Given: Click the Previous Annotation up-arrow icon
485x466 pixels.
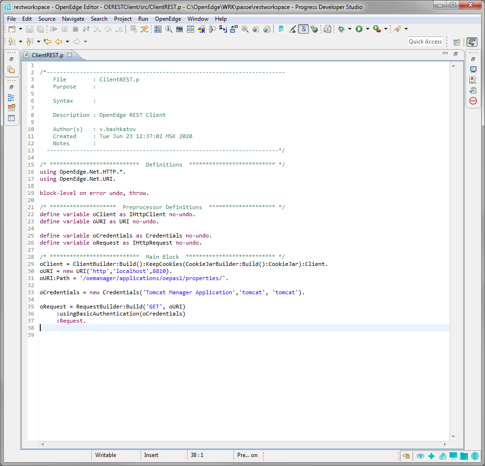Looking at the screenshot, I should [x=30, y=42].
